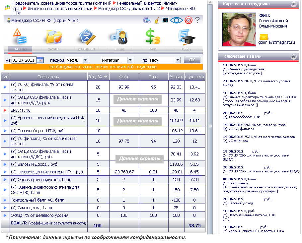This screenshot has width=302, height=243.
Task: Click the orange technical support rating notice
Action: 103,67
